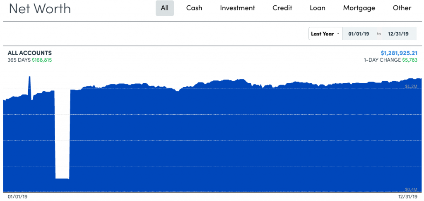Select the All accounts tab
The height and width of the screenshot is (201, 424).
(x=165, y=8)
